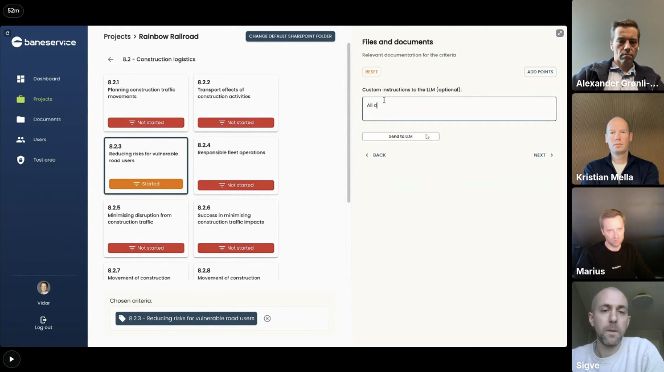664x372 pixels.
Task: Click Not started status on 8.2.6
Action: 236,248
